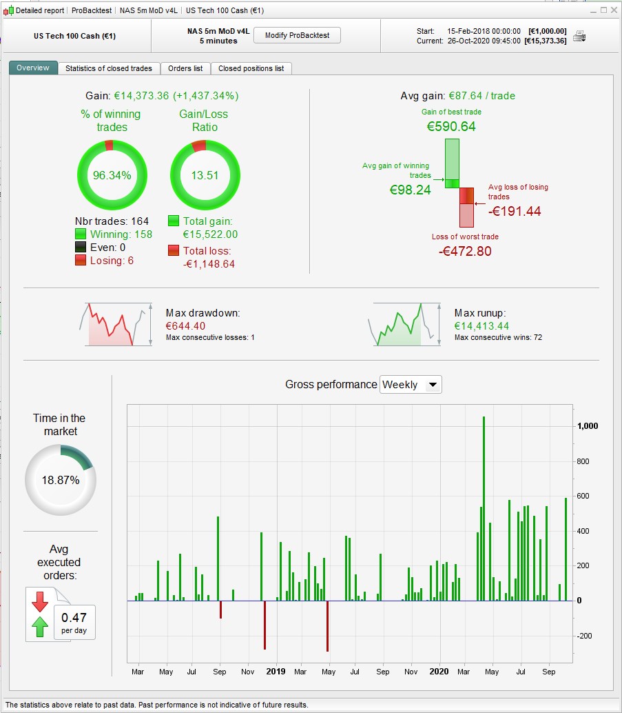
Task: Click the printer icon to print report
Action: tap(579, 36)
